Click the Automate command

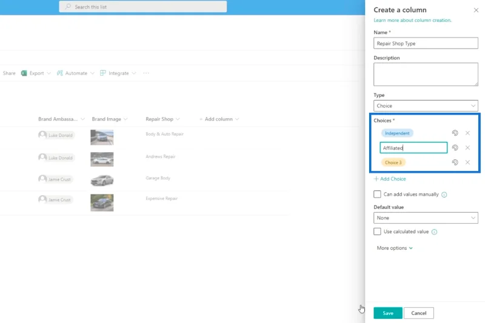click(x=76, y=73)
